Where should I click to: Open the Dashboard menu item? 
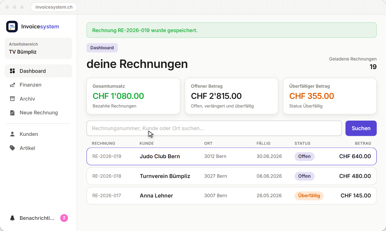tap(38, 71)
